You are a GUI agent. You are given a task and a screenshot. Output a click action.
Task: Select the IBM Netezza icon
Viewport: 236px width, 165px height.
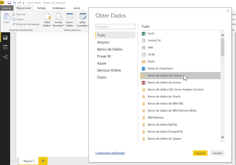tap(144, 118)
